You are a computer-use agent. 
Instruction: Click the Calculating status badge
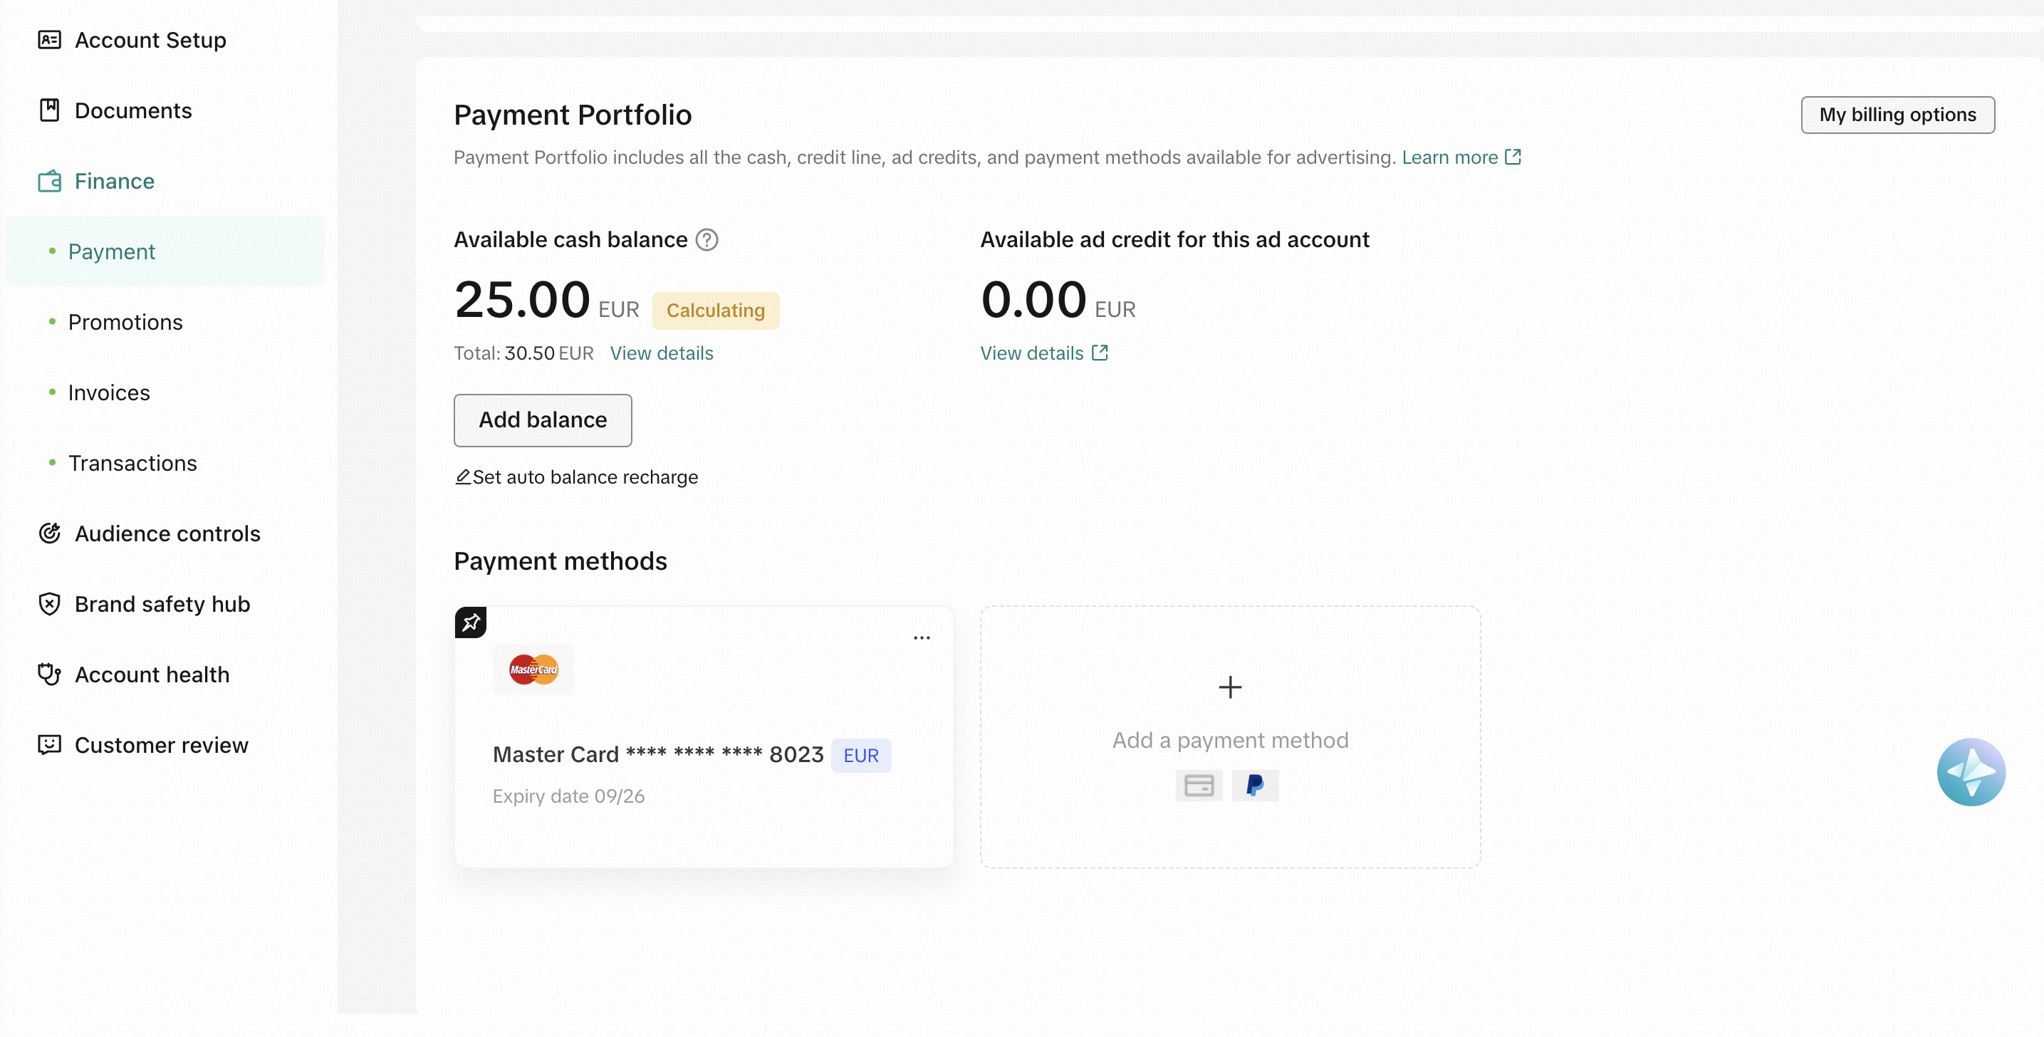tap(715, 311)
